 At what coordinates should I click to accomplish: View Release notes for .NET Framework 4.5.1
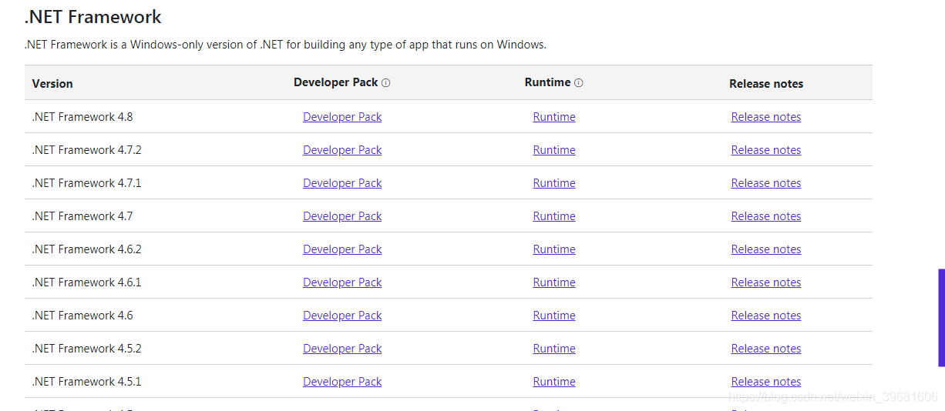click(x=766, y=382)
